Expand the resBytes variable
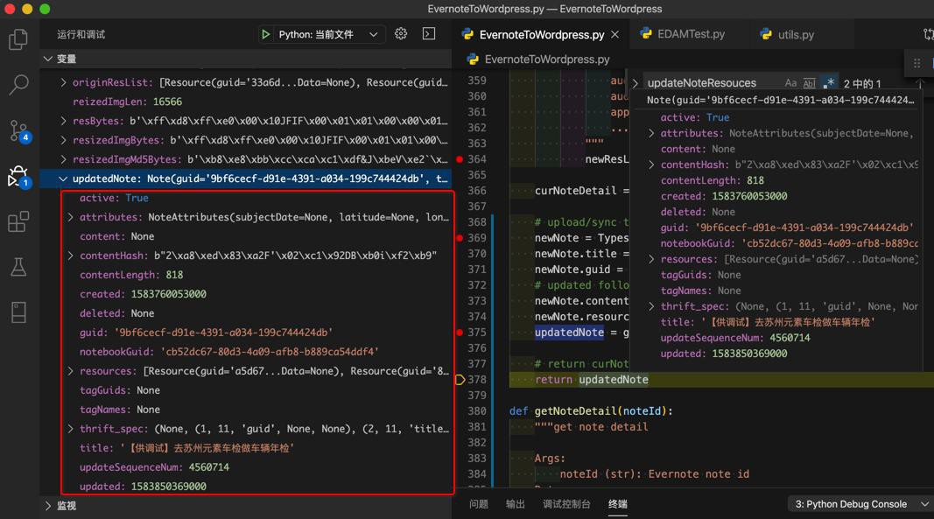The width and height of the screenshot is (934, 519). click(64, 121)
